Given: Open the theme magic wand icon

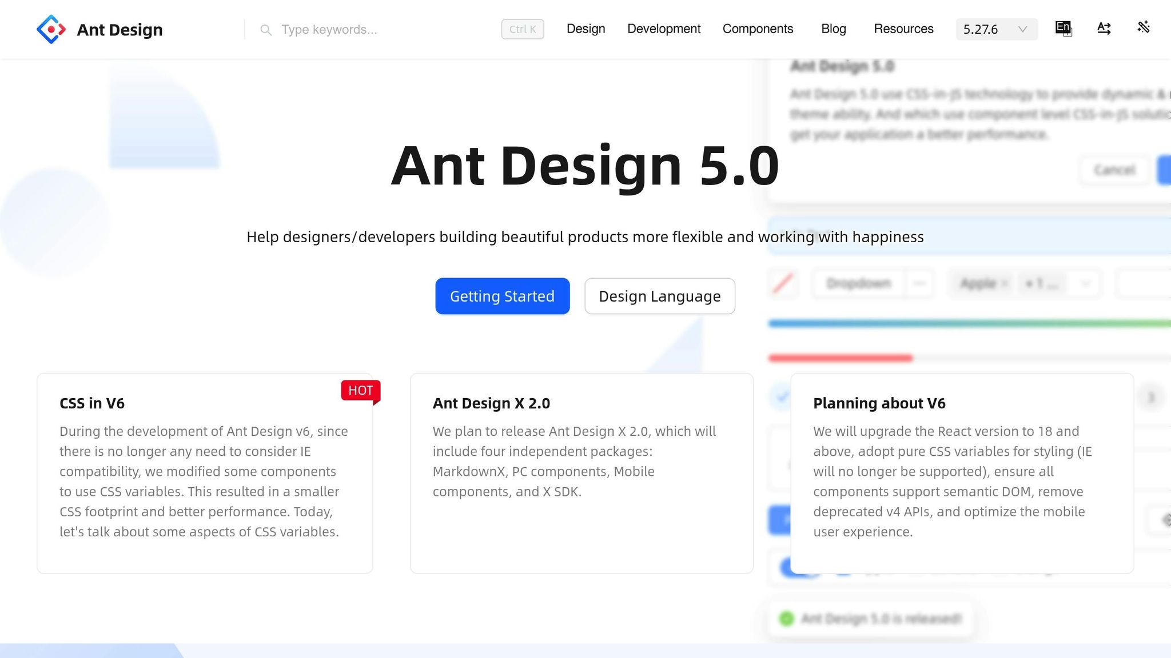Looking at the screenshot, I should [x=1143, y=27].
